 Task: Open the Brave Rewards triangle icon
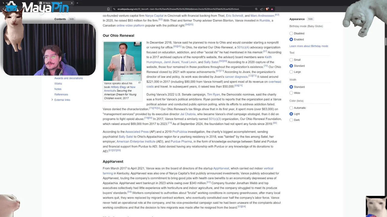click(272, 9)
